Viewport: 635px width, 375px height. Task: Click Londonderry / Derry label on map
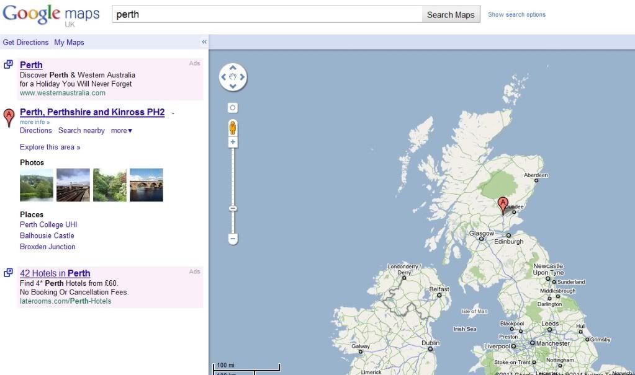click(x=404, y=270)
